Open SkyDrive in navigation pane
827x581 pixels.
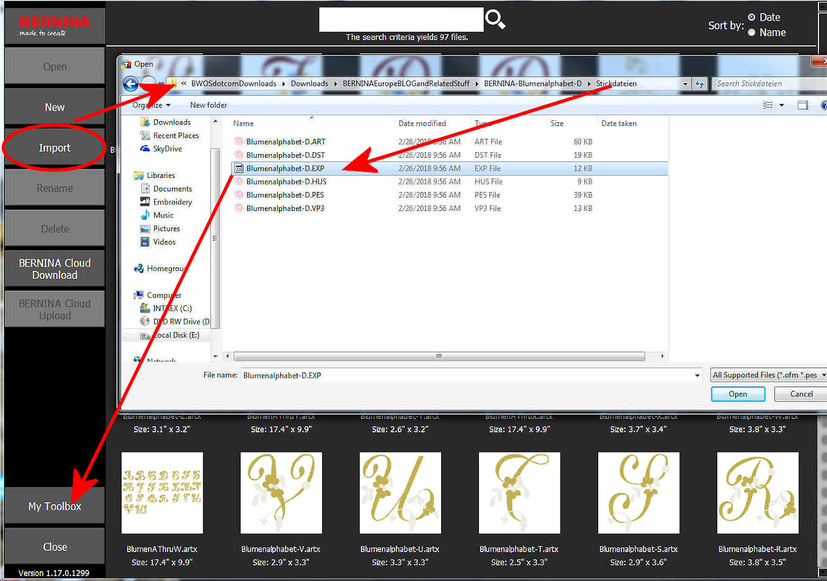pyautogui.click(x=161, y=149)
